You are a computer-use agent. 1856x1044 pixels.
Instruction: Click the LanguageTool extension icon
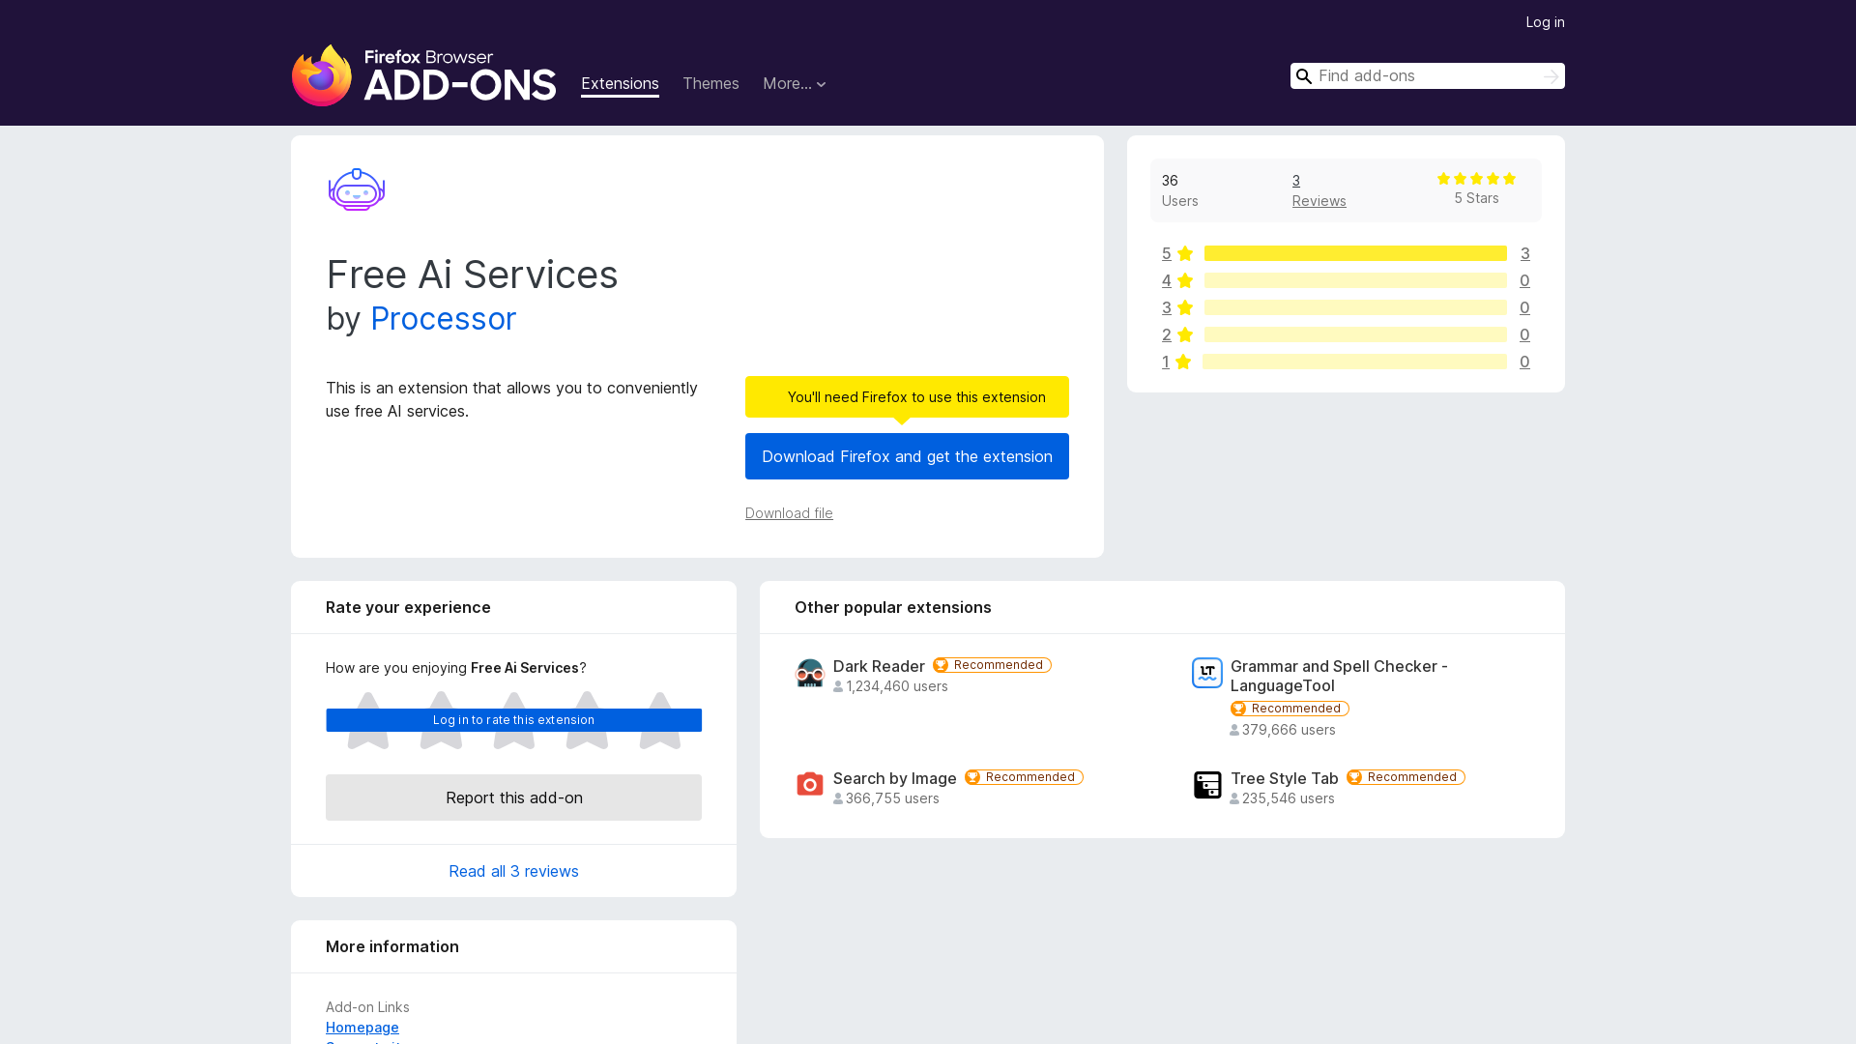(1207, 673)
